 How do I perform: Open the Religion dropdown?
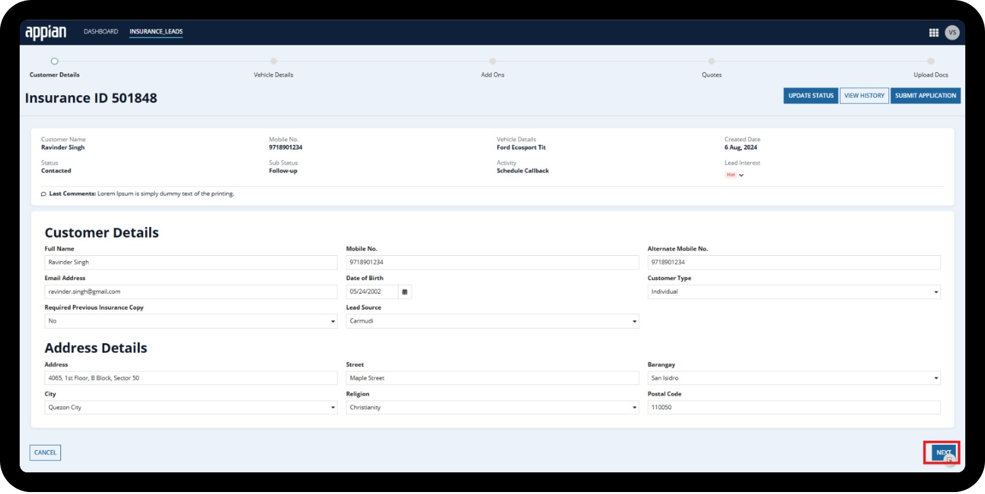pyautogui.click(x=492, y=407)
